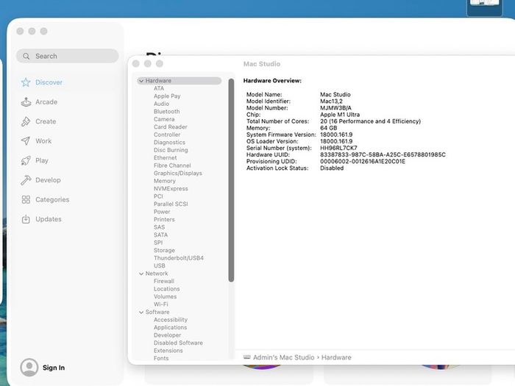Click the computer icon in System Information path bar
This screenshot has width=515, height=386.
(246, 357)
